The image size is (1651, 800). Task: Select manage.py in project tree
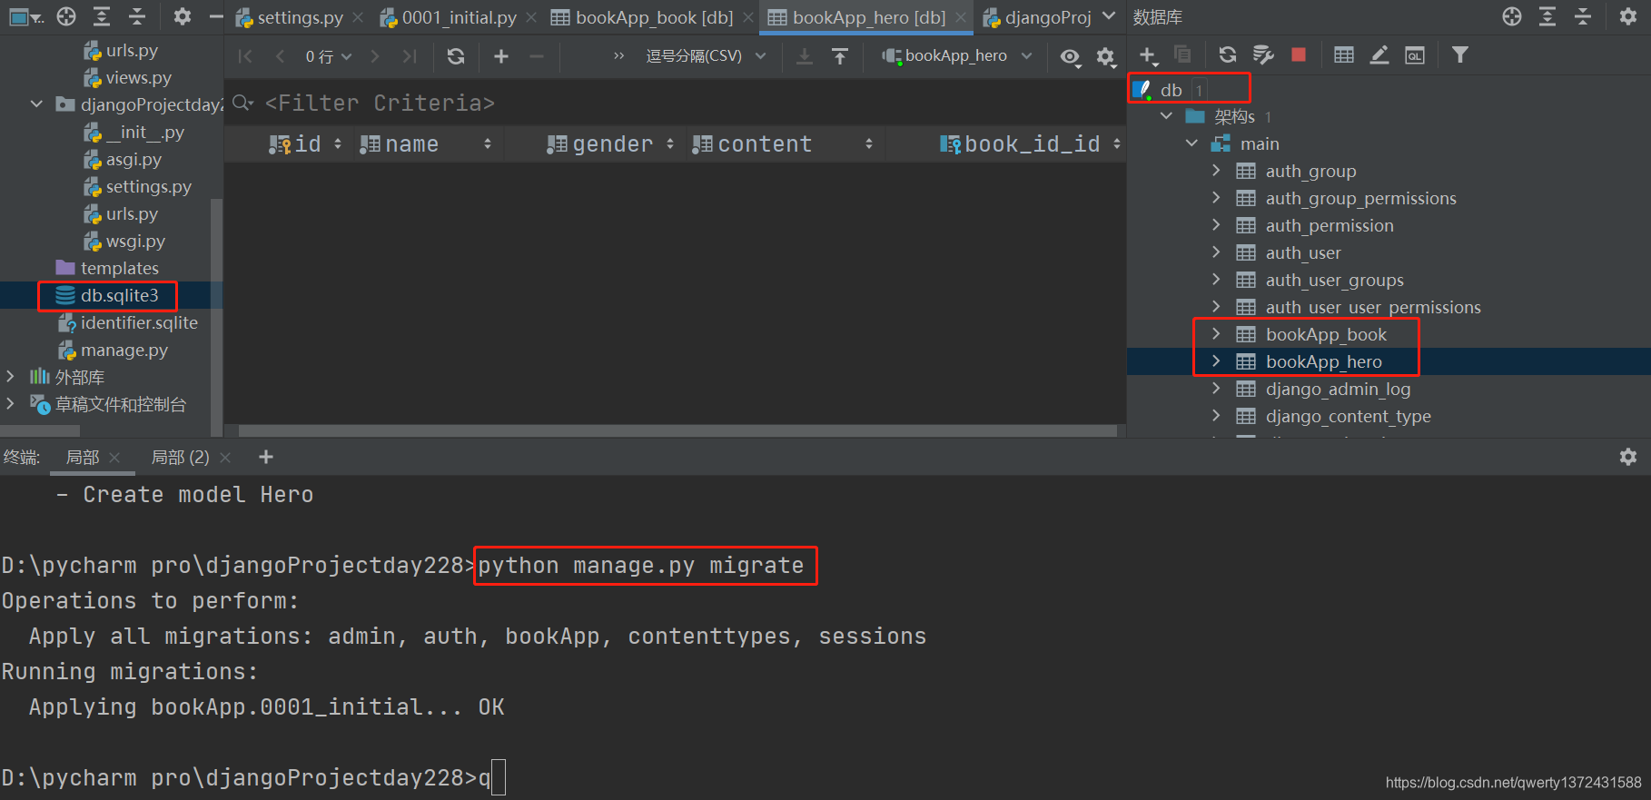(124, 350)
